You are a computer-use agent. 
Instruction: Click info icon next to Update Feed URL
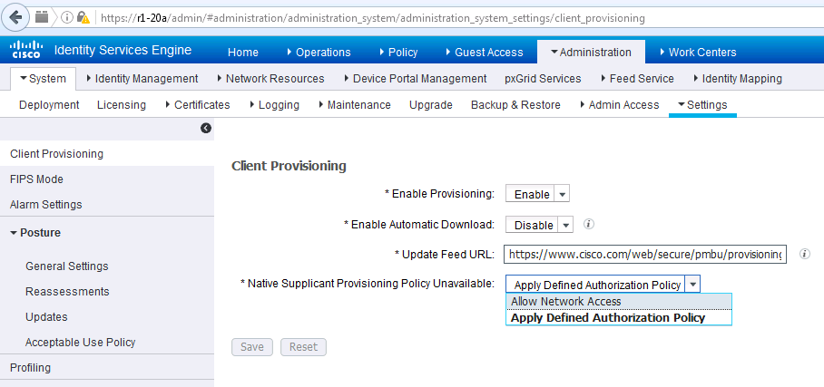coord(805,254)
